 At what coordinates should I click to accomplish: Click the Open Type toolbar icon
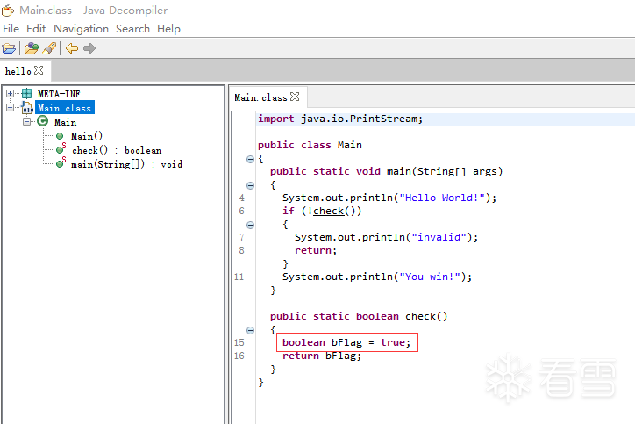pos(32,48)
